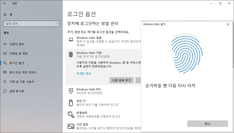
Task: Click the Settings window scrollbar
Action: pyautogui.click(x=233, y=45)
